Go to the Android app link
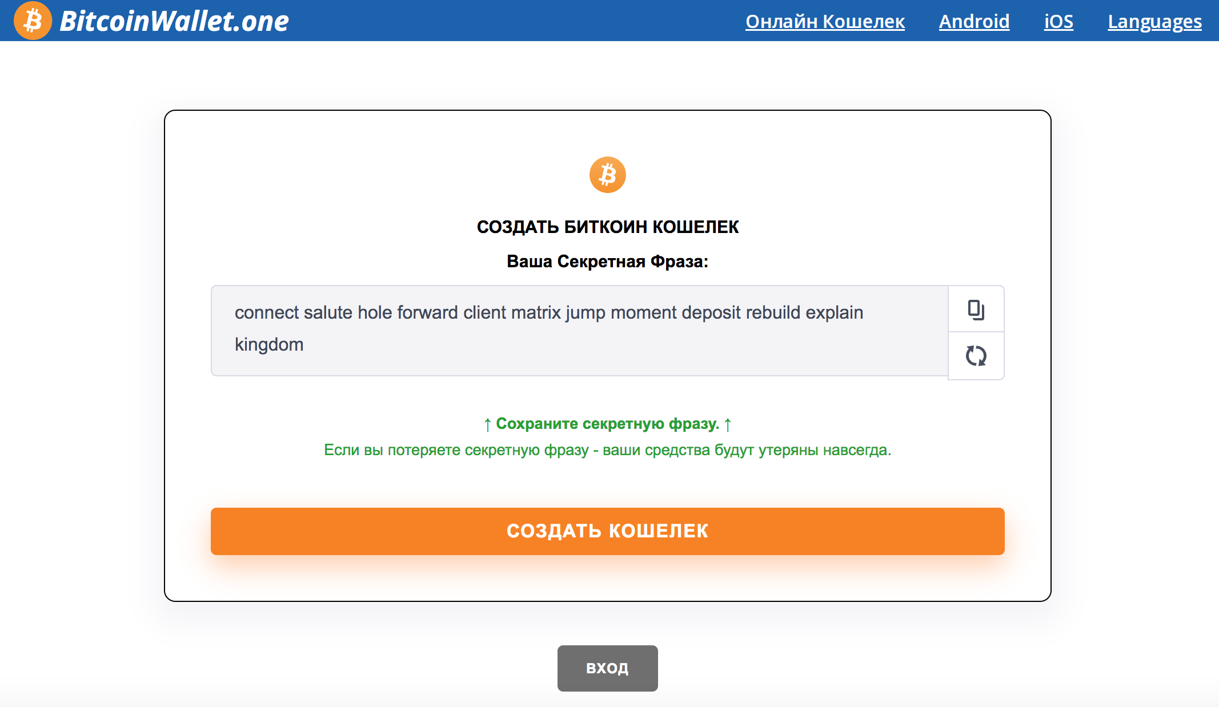The height and width of the screenshot is (707, 1219). pos(974,22)
